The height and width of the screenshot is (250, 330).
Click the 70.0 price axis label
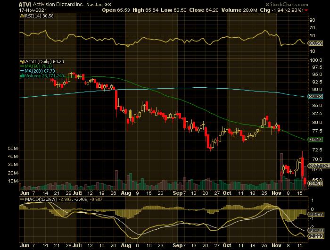click(x=317, y=159)
